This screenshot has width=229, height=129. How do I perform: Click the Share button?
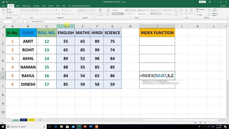pos(223,6)
